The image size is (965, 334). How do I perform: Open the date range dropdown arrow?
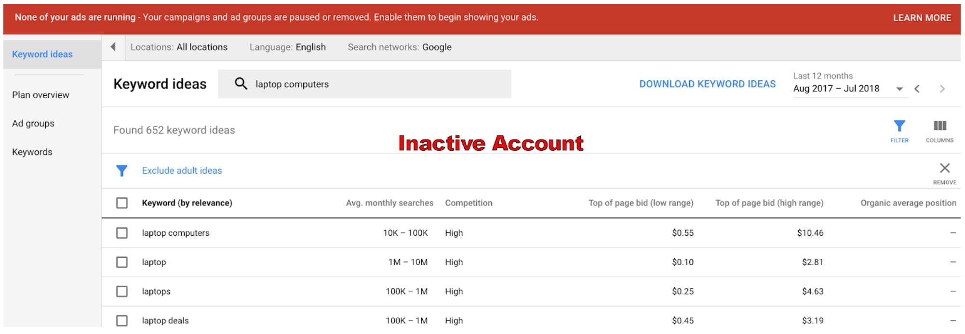(x=899, y=89)
